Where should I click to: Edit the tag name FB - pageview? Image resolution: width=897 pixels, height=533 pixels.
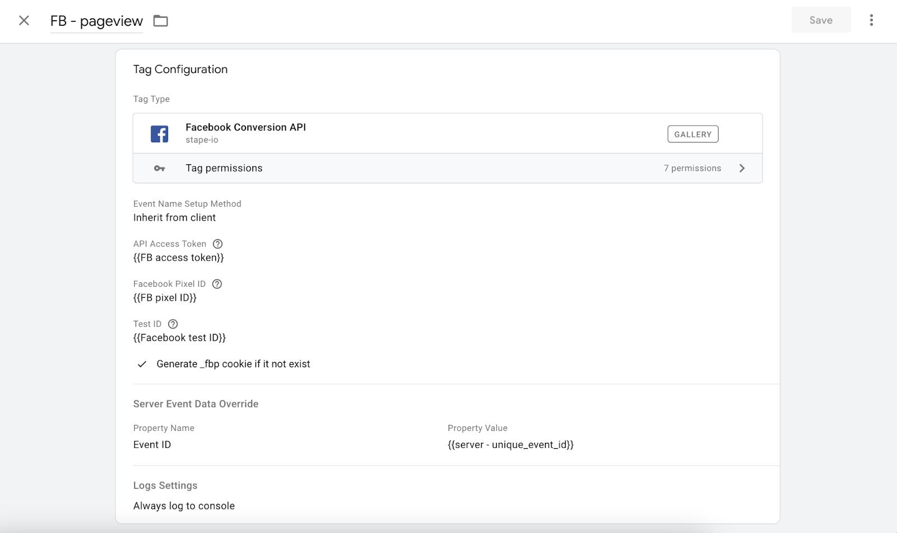point(96,21)
